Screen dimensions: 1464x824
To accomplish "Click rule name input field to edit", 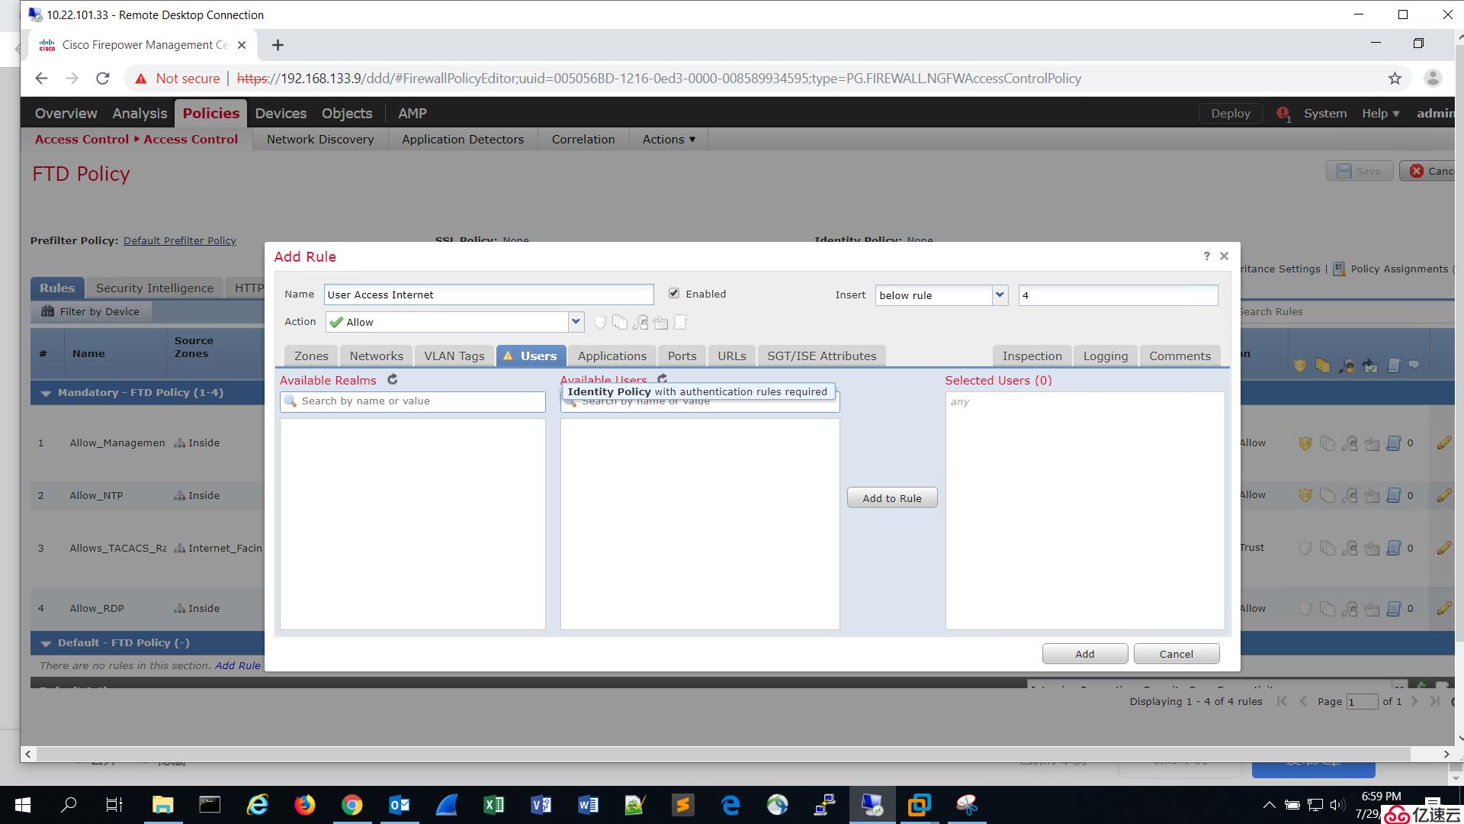I will (486, 294).
